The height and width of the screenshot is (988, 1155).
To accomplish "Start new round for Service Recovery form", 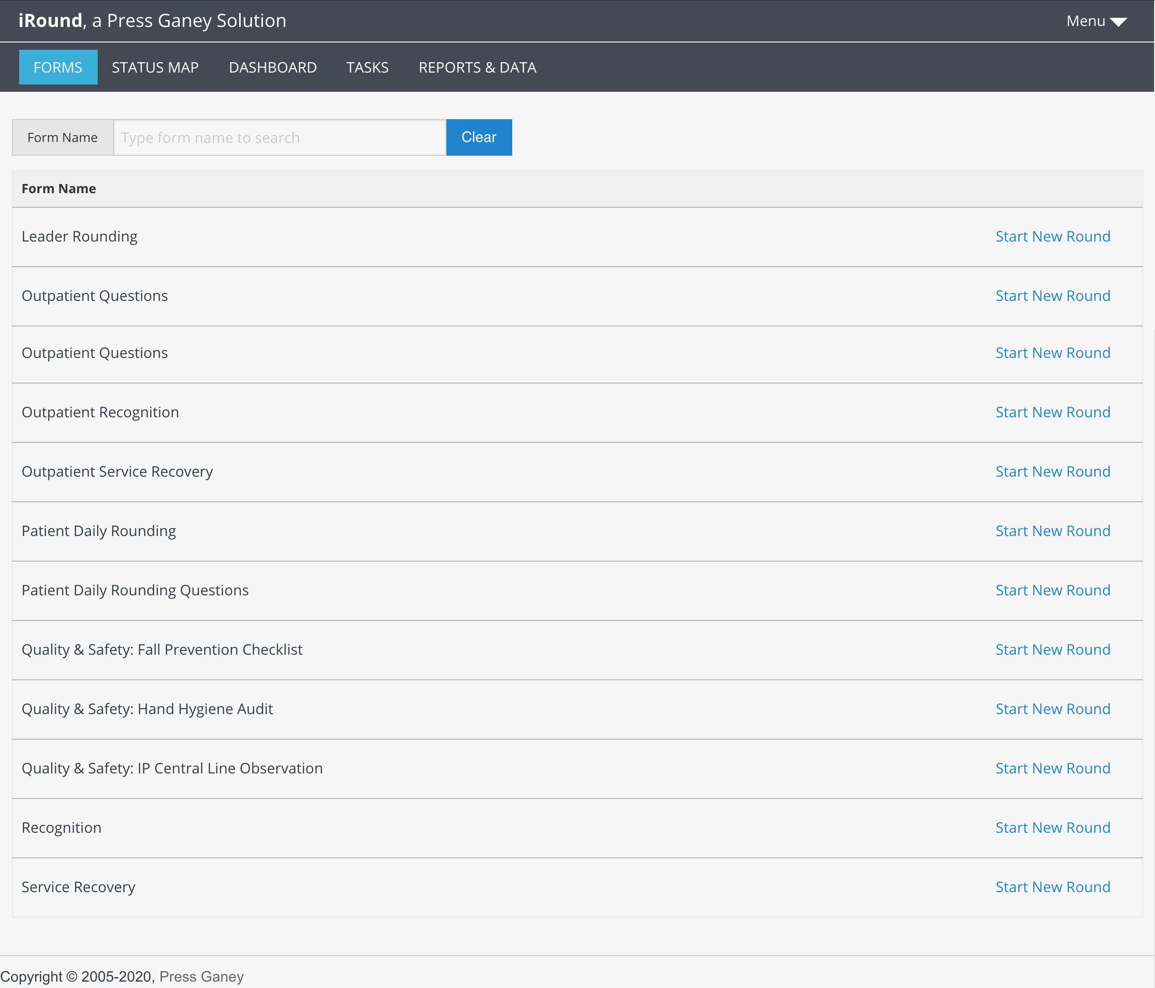I will [x=1052, y=887].
